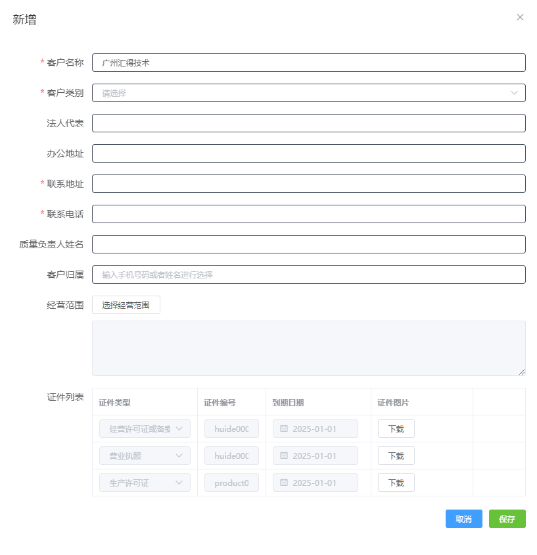Click calendar icon in first row date
537x555 pixels.
click(284, 429)
